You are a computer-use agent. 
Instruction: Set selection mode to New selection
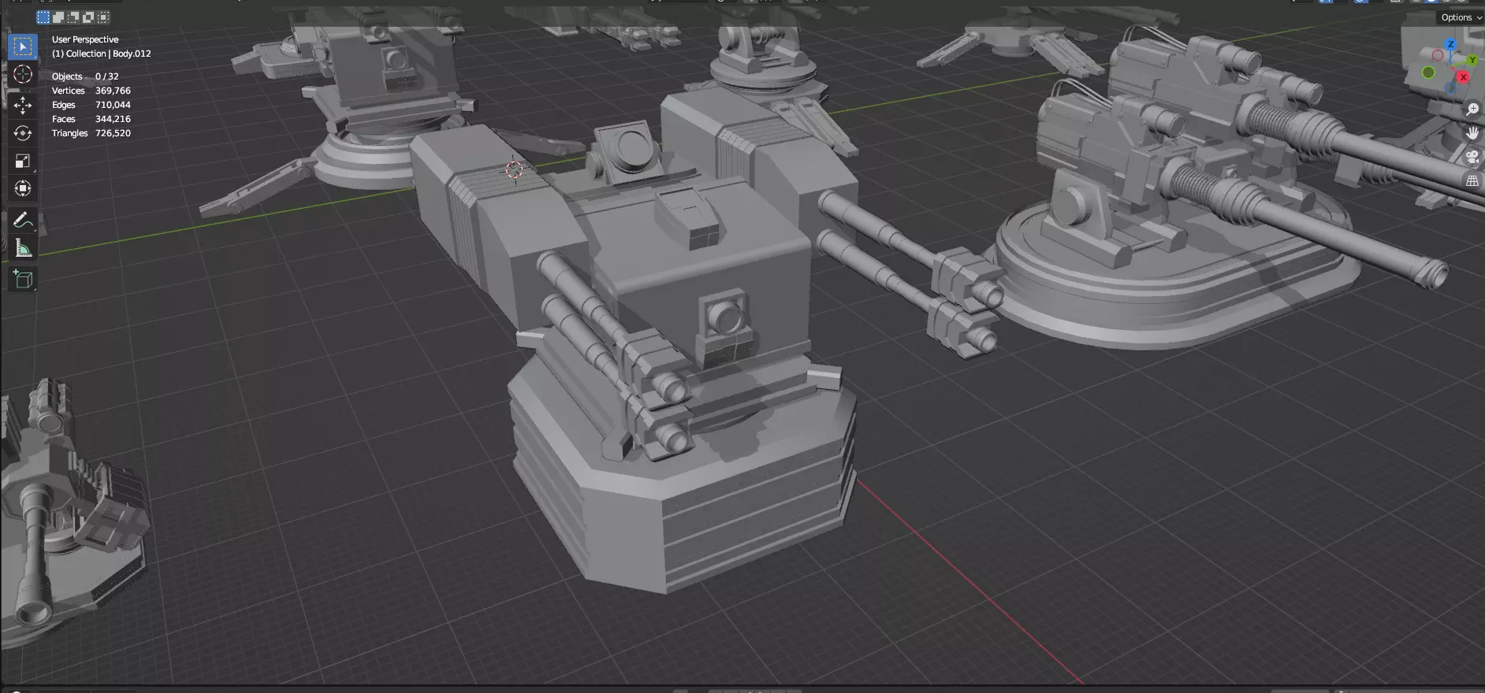[x=43, y=17]
